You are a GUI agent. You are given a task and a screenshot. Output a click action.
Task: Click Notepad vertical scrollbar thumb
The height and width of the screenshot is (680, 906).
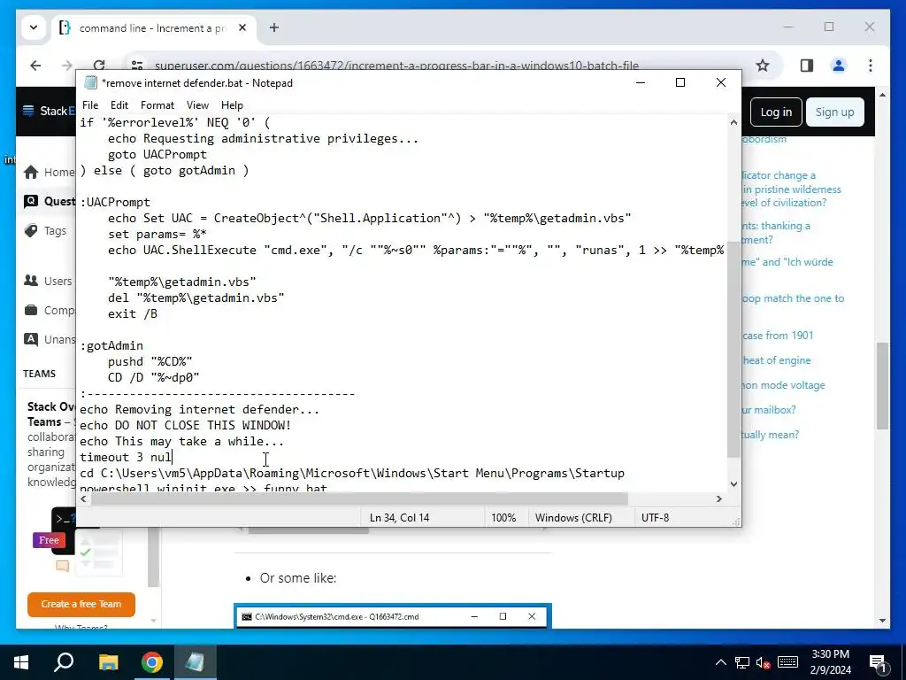[x=733, y=350]
